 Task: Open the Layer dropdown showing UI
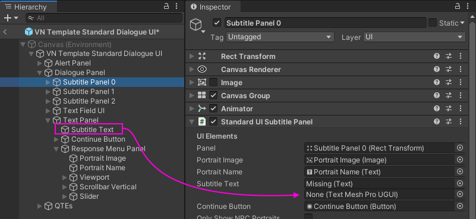(x=414, y=37)
